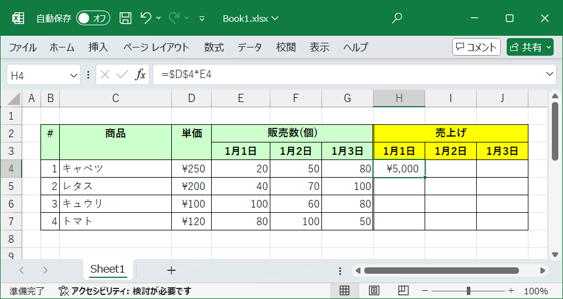Toggle the AutoSave switch
Image resolution: width=563 pixels, height=299 pixels.
point(93,18)
